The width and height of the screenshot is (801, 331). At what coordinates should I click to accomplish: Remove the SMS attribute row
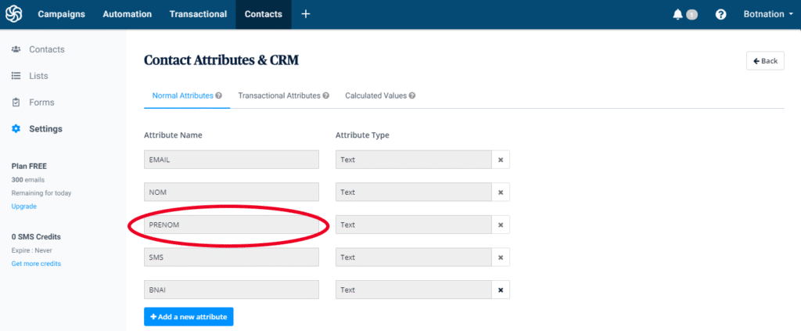[x=501, y=257]
